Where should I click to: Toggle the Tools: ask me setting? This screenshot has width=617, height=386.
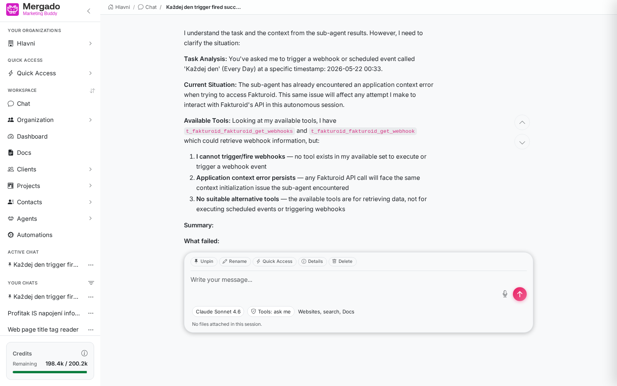pyautogui.click(x=271, y=312)
